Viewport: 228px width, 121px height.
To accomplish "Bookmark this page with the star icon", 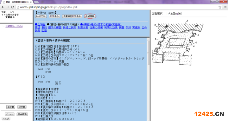I will pyautogui.click(x=220, y=7).
